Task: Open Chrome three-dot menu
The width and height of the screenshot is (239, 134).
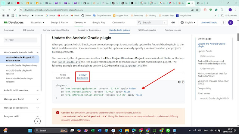Action: tap(236, 10)
